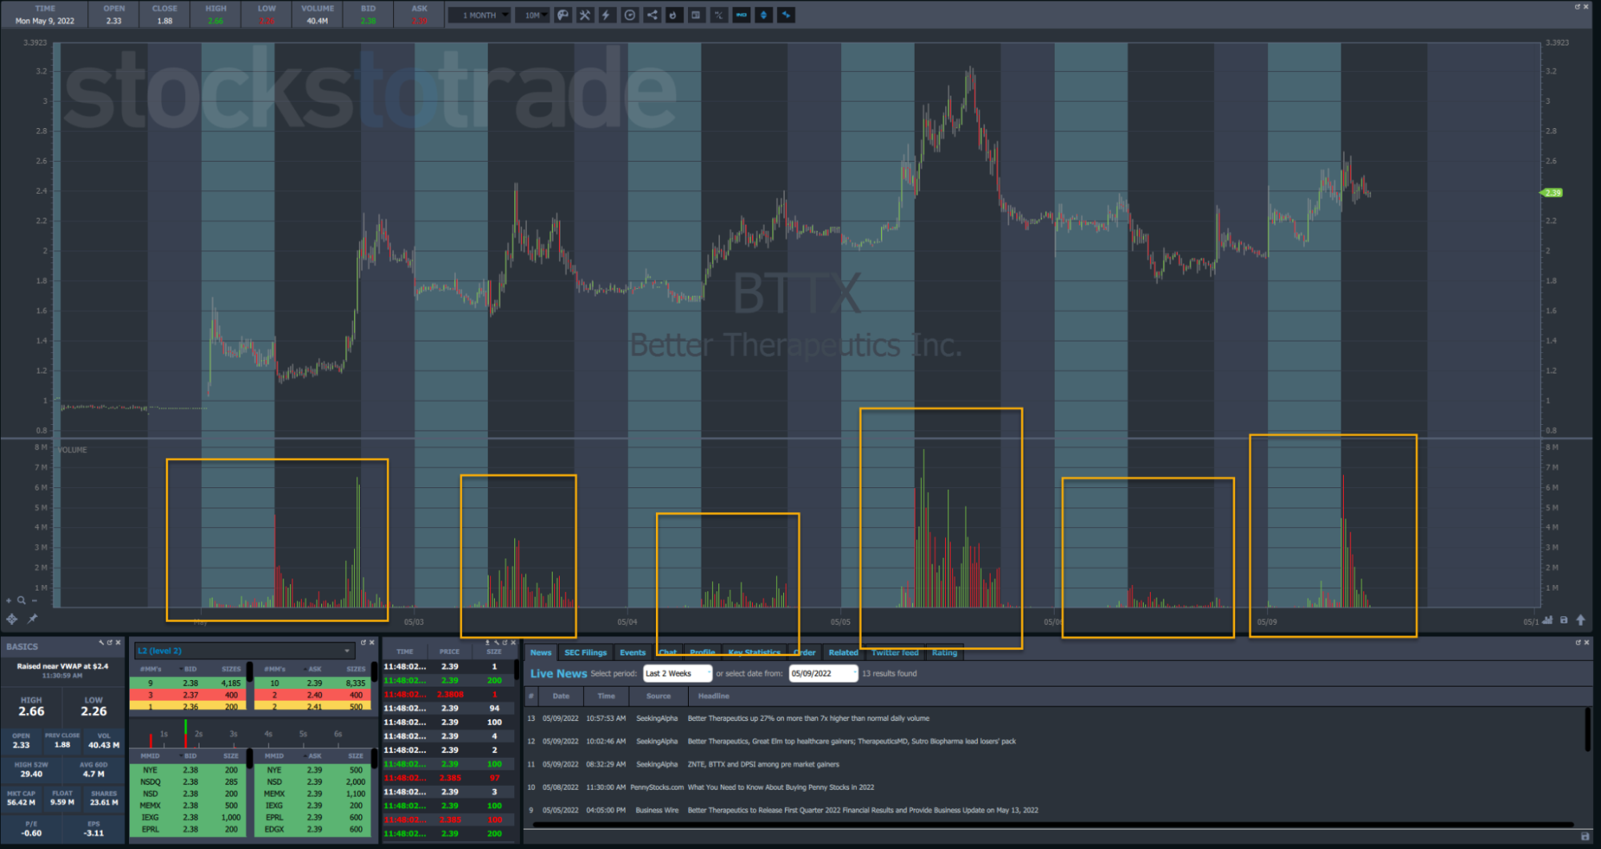Screen dimensions: 1601x849
Task: Zoom in chart with plus icon
Action: (9, 600)
